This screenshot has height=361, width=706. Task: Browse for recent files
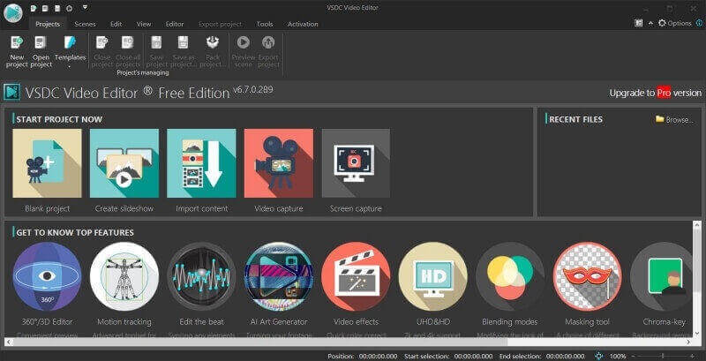click(x=674, y=120)
